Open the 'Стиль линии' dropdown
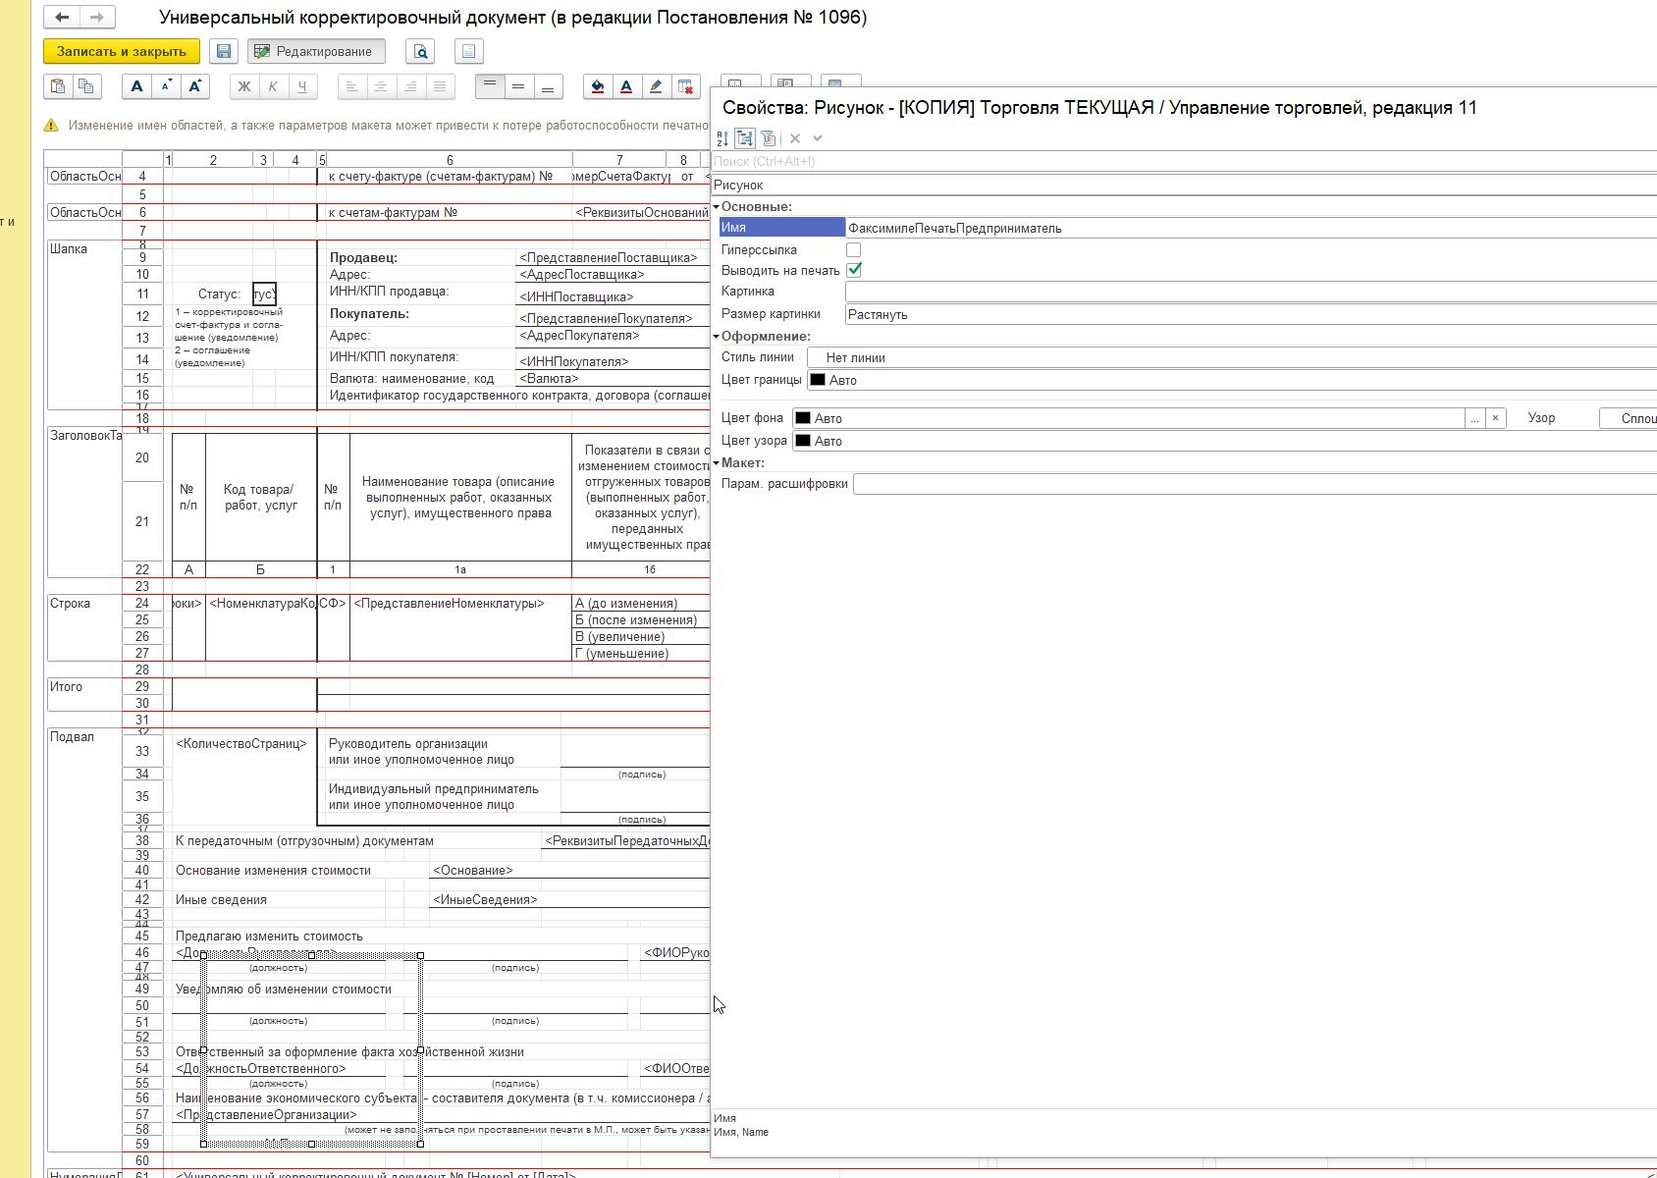Image resolution: width=1657 pixels, height=1178 pixels. click(x=1232, y=358)
